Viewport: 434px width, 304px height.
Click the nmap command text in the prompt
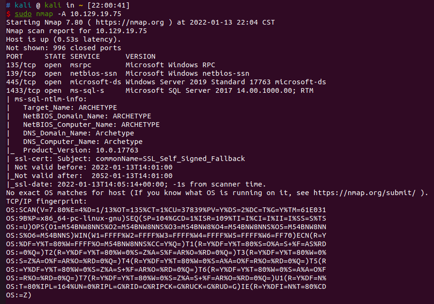[45, 14]
